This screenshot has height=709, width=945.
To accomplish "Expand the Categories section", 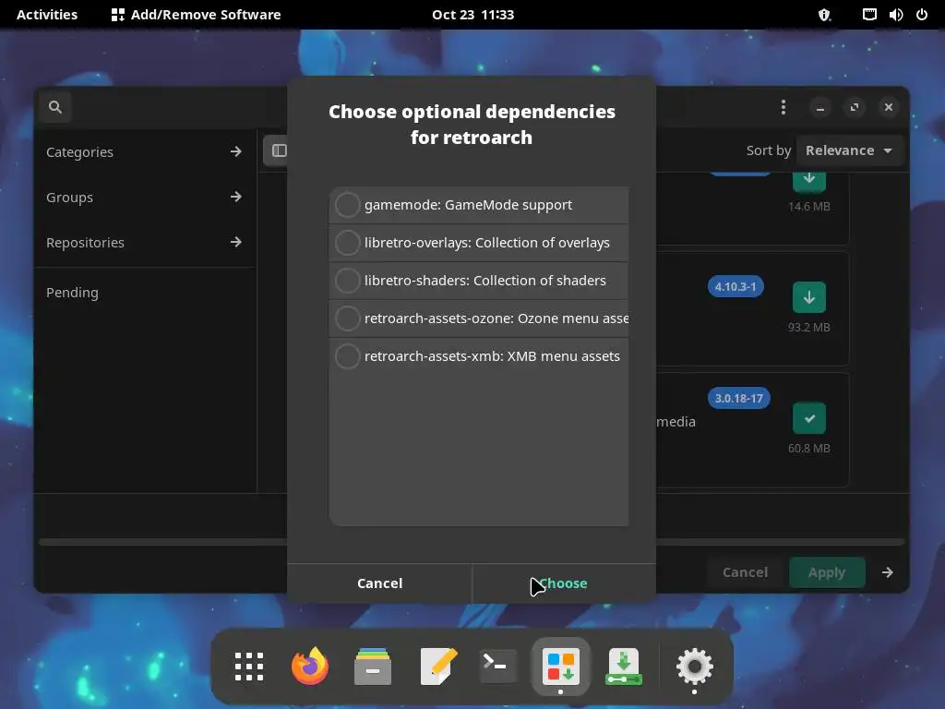I will click(x=145, y=152).
